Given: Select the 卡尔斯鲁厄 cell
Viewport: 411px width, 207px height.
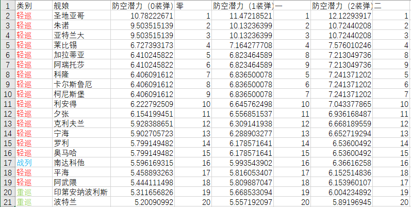Looking at the screenshot, I should pos(81,85).
